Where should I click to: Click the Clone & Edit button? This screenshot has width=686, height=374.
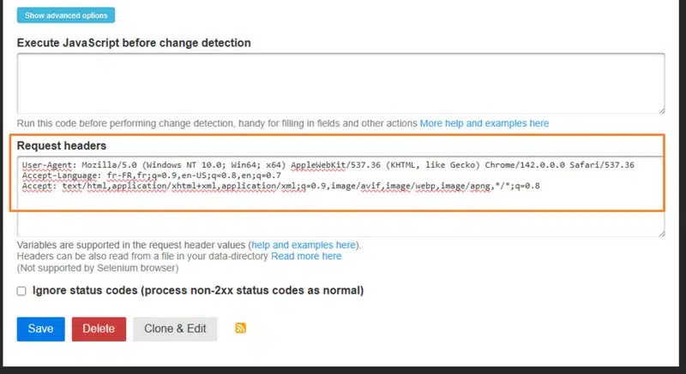click(x=175, y=329)
